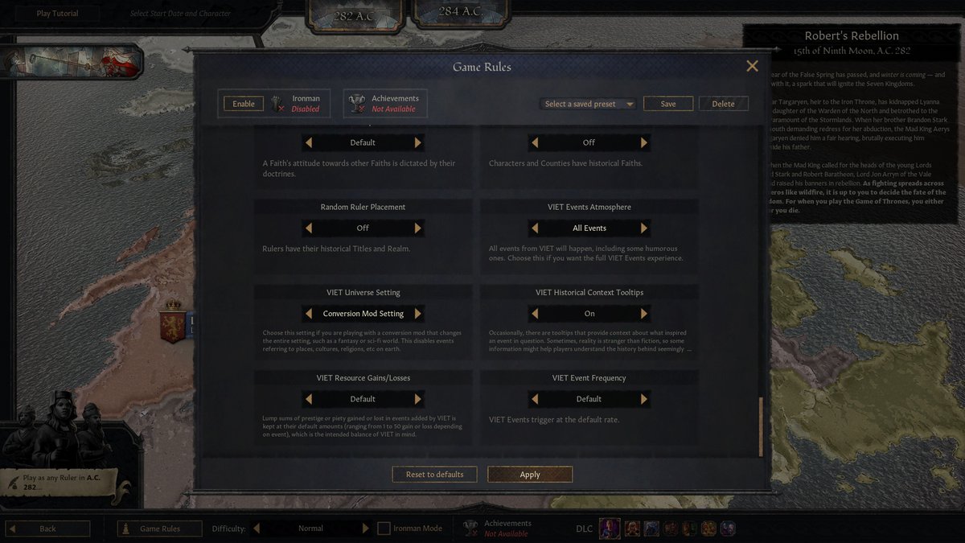Select the second DLC icon
The width and height of the screenshot is (965, 543).
pyautogui.click(x=633, y=529)
